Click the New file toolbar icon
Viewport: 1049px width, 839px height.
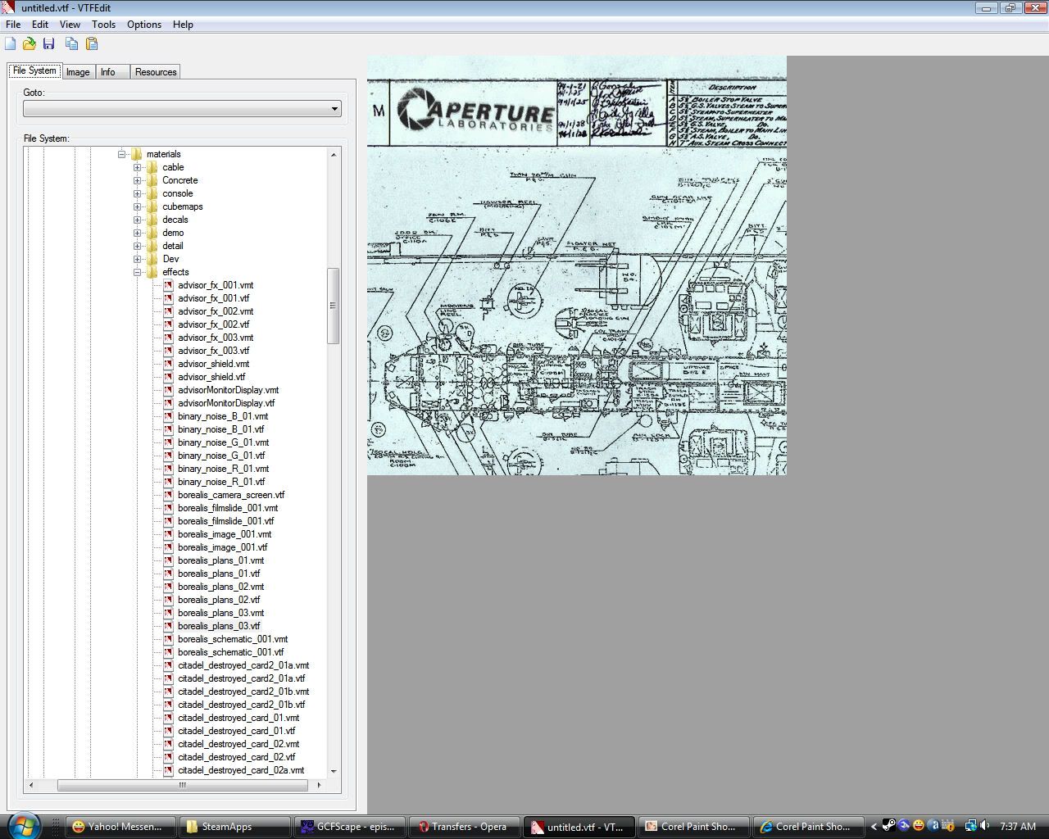11,43
